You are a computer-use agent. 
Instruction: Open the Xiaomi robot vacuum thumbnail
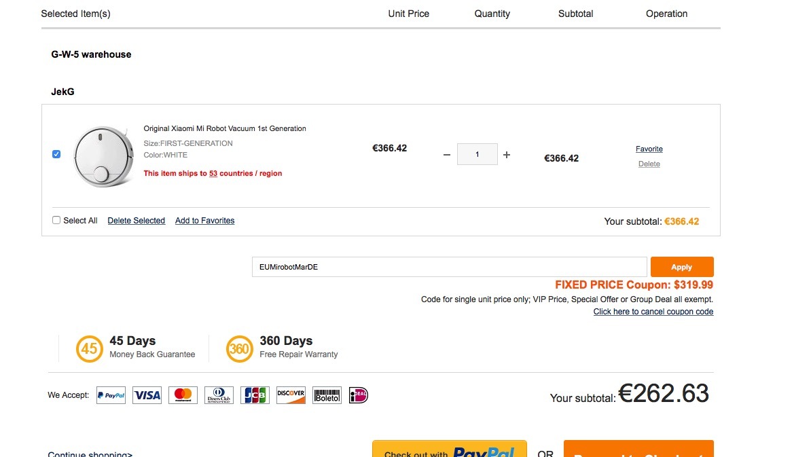pyautogui.click(x=103, y=156)
